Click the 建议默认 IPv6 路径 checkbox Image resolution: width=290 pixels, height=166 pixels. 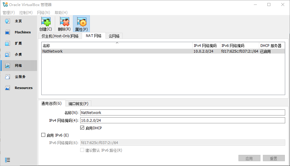coord(82,150)
